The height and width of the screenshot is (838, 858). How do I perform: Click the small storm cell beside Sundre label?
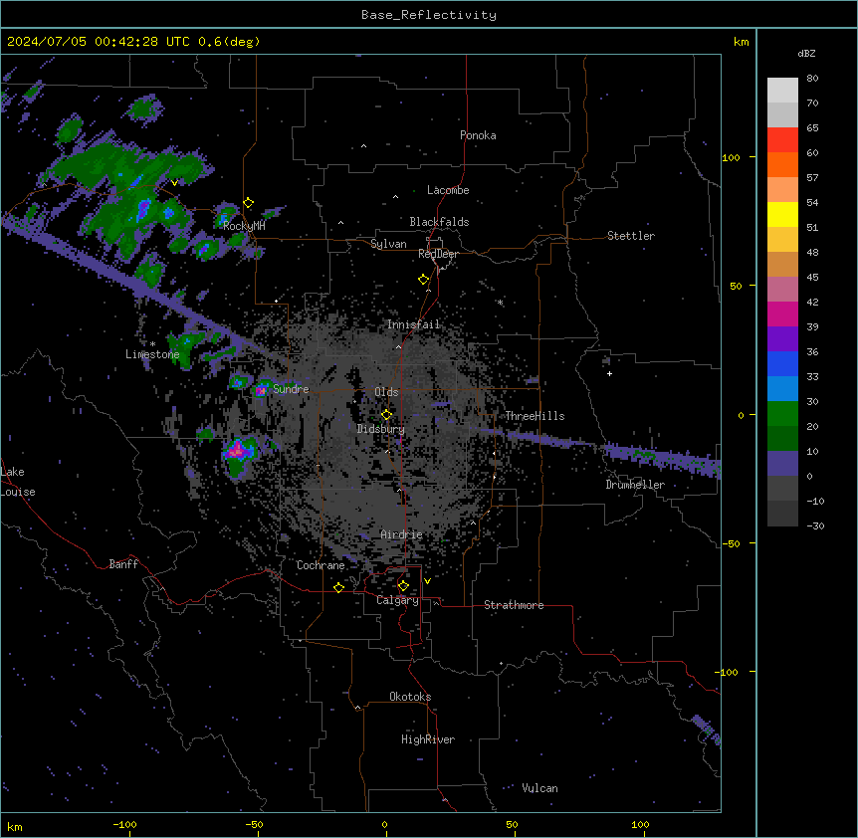click(x=261, y=390)
